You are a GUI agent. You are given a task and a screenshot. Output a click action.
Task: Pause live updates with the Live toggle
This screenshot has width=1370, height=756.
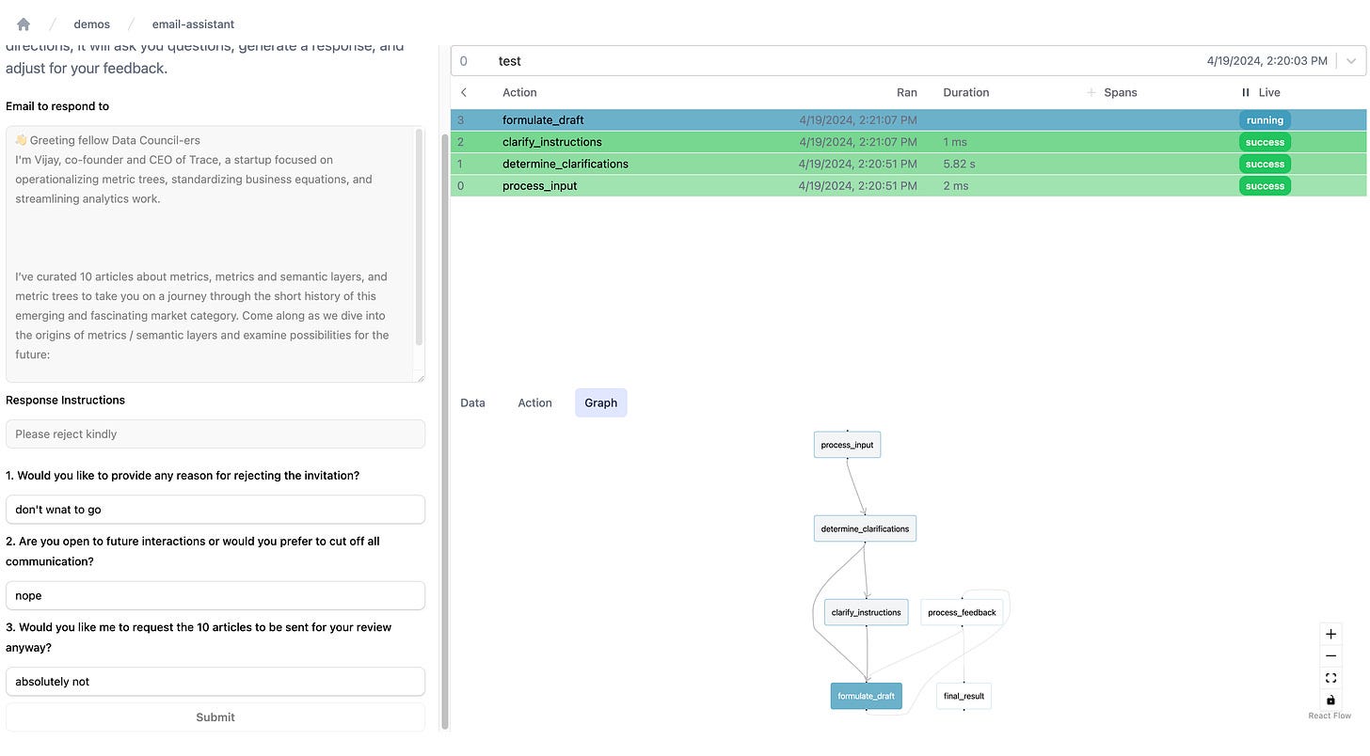[x=1246, y=92]
